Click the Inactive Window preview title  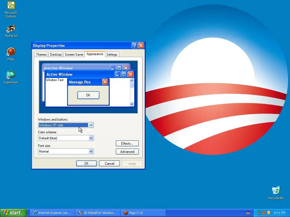point(58,68)
